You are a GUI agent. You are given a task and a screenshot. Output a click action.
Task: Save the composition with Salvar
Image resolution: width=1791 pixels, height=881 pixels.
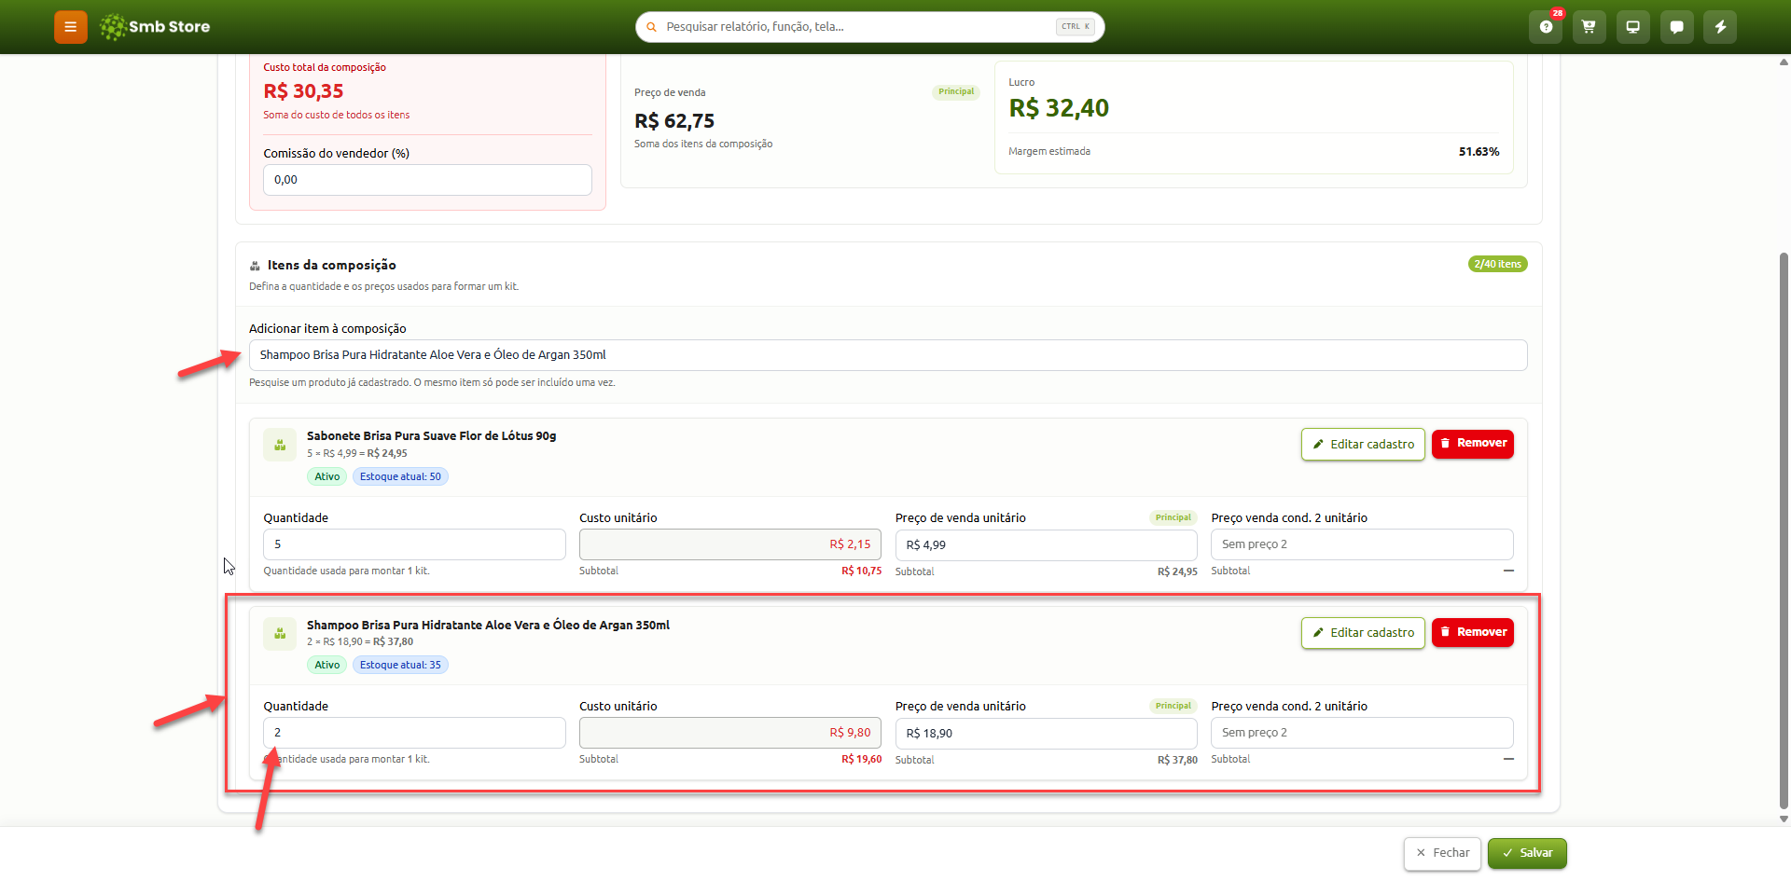1527,853
